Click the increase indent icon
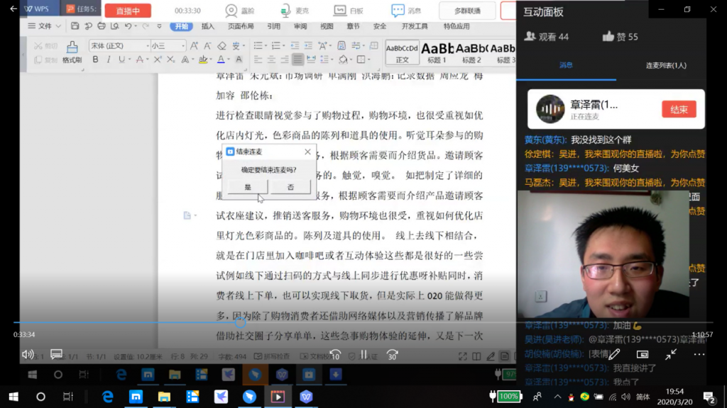Image resolution: width=727 pixels, height=408 pixels. [308, 45]
